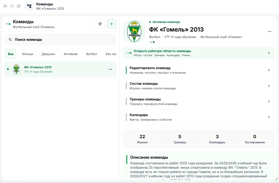Expand team workspace chevron arrow
Screen dimensions: 279x183
[269, 53]
